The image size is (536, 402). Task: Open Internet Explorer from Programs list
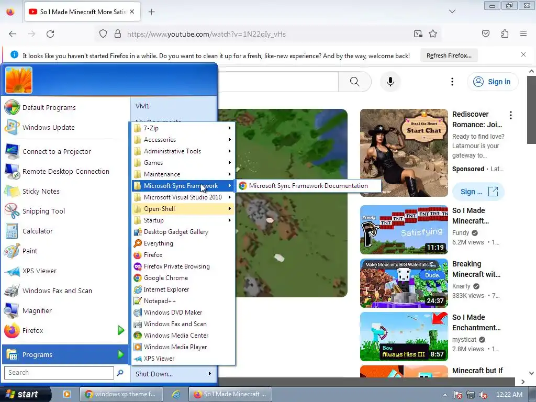tap(183, 289)
